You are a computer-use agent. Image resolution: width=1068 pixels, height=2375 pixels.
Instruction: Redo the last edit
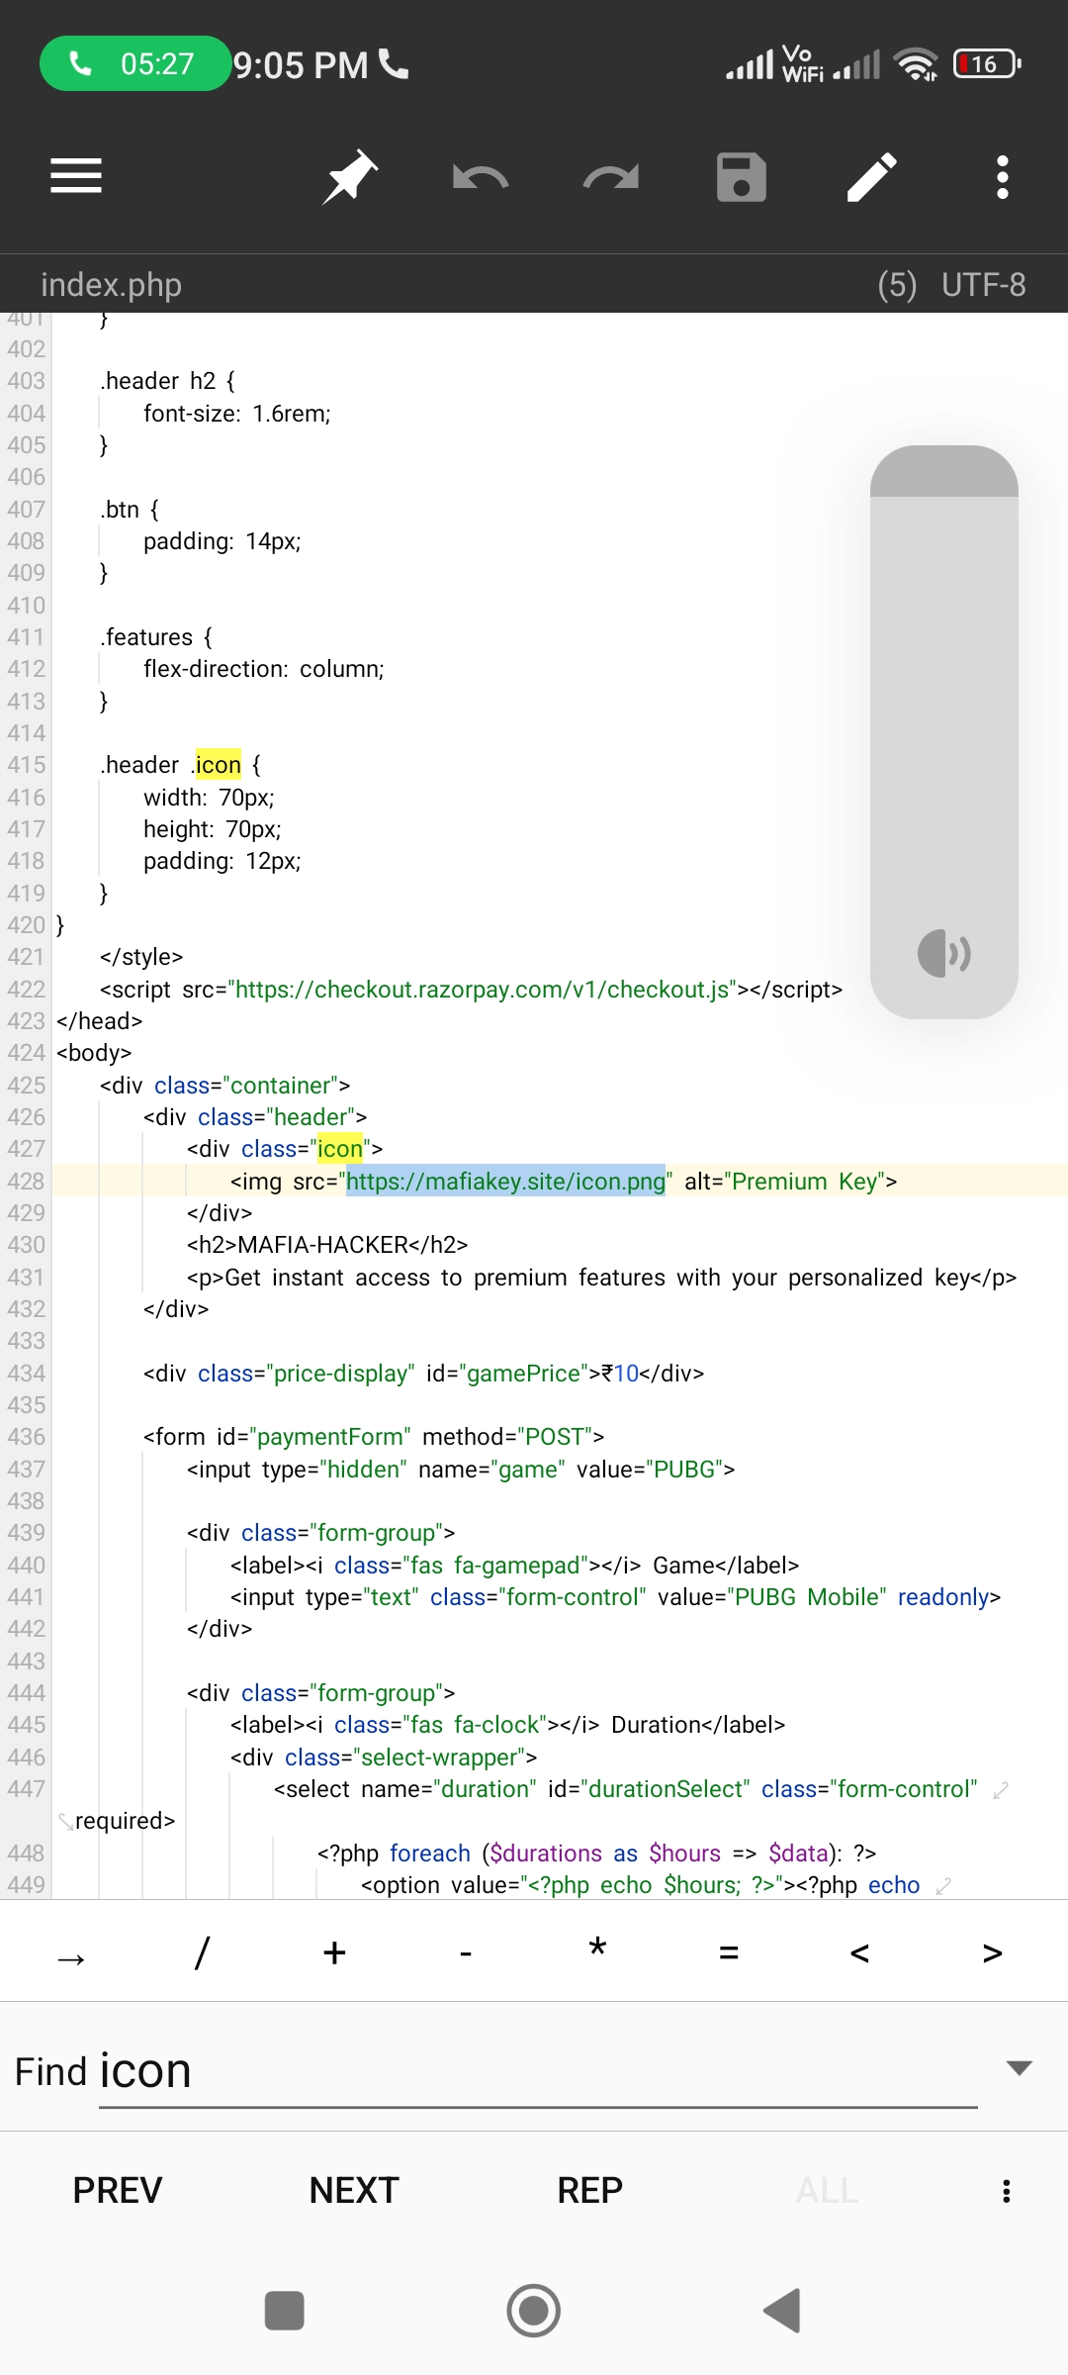coord(611,178)
